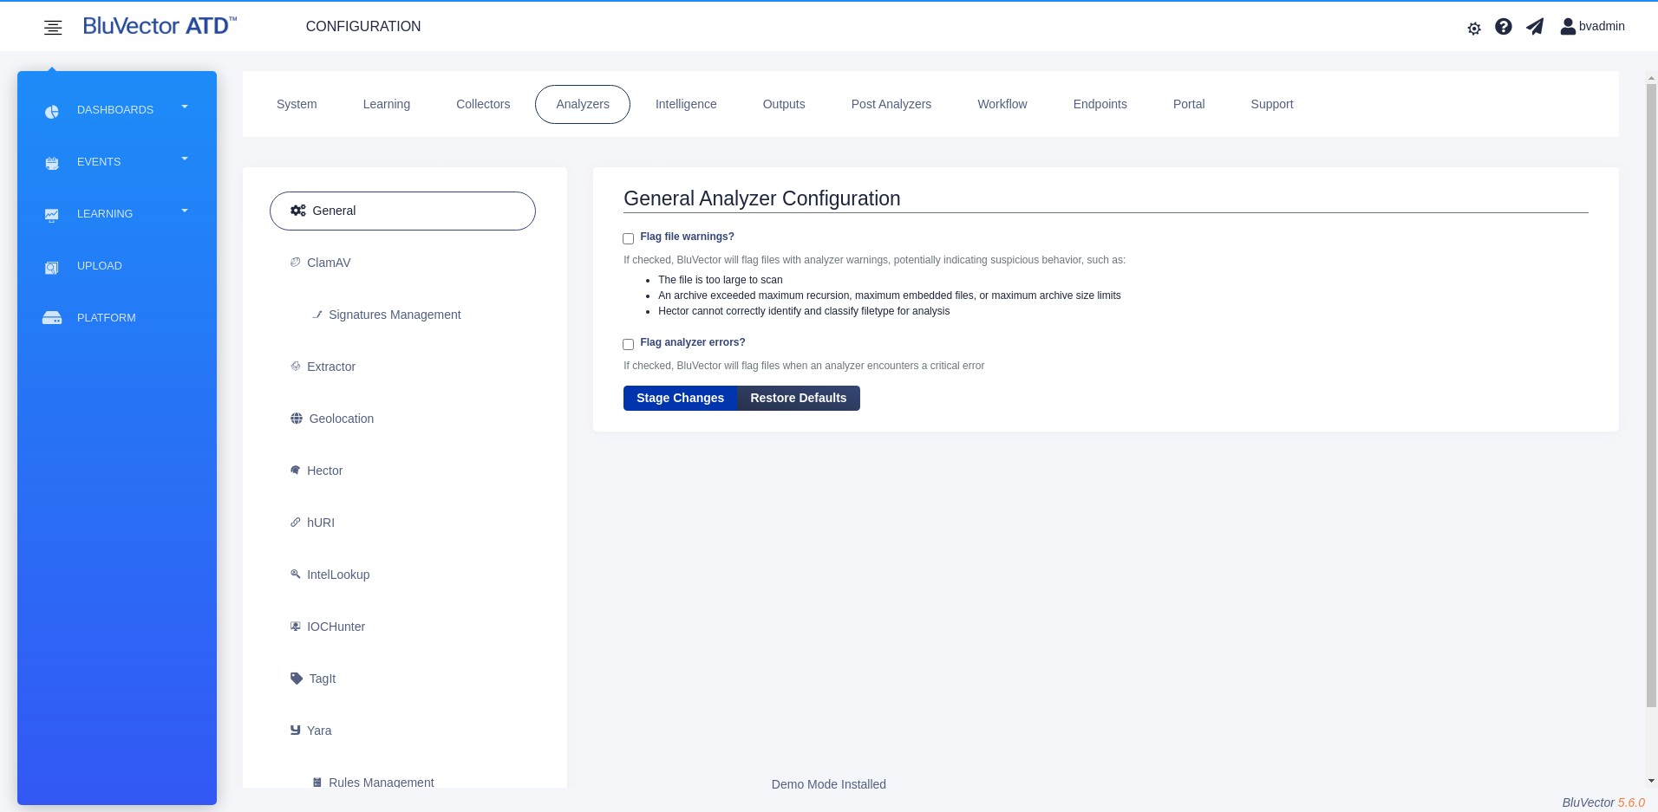Click the Geolocation globe icon

pos(297,419)
